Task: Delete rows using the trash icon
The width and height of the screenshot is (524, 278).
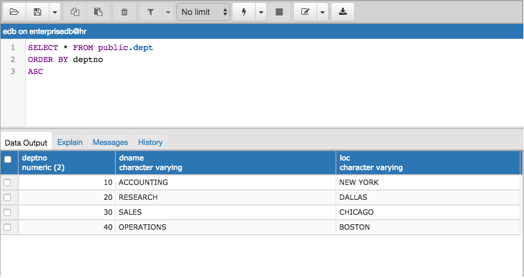Action: tap(125, 12)
